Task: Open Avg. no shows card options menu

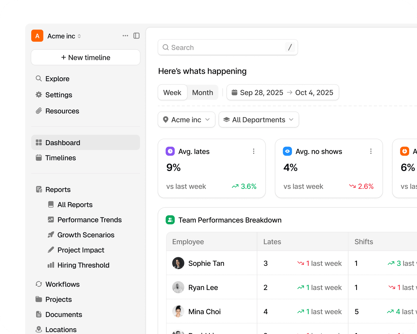Action: 371,151
